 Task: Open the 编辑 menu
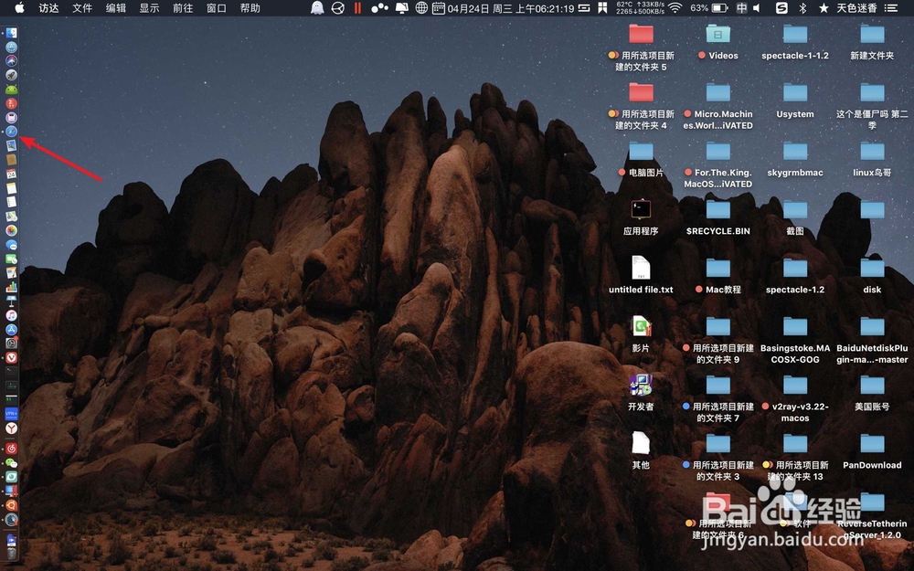pyautogui.click(x=116, y=8)
